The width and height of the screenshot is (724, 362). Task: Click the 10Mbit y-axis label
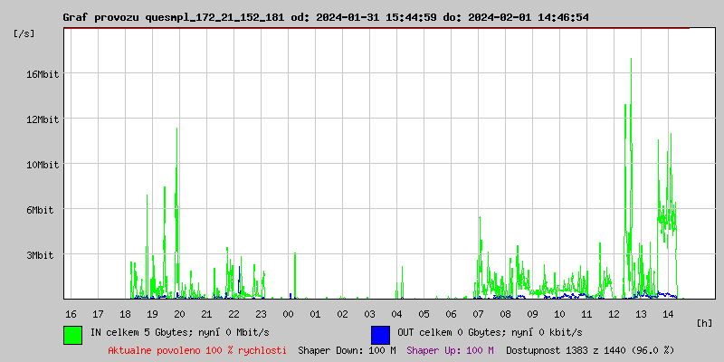pos(42,165)
